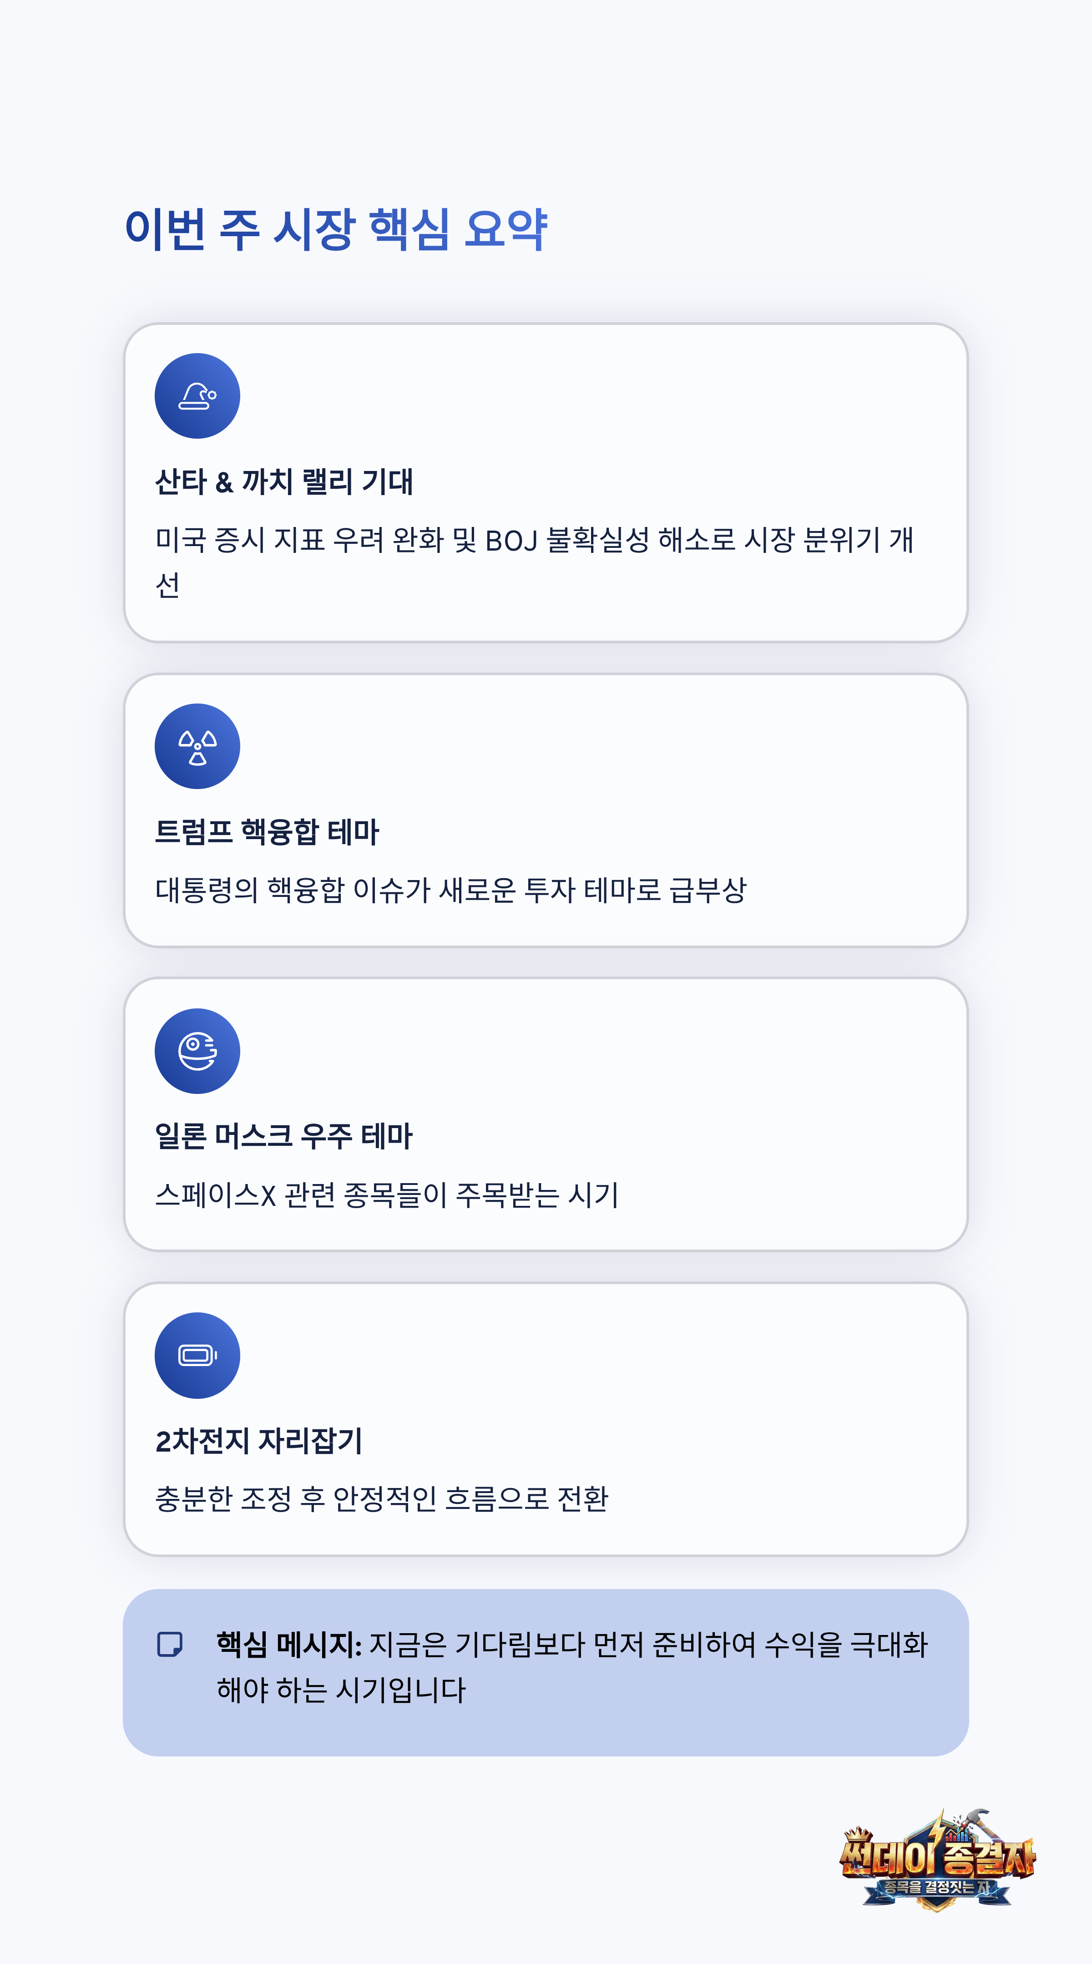Click the battery icon
This screenshot has height=1964, width=1092.
[x=197, y=1355]
